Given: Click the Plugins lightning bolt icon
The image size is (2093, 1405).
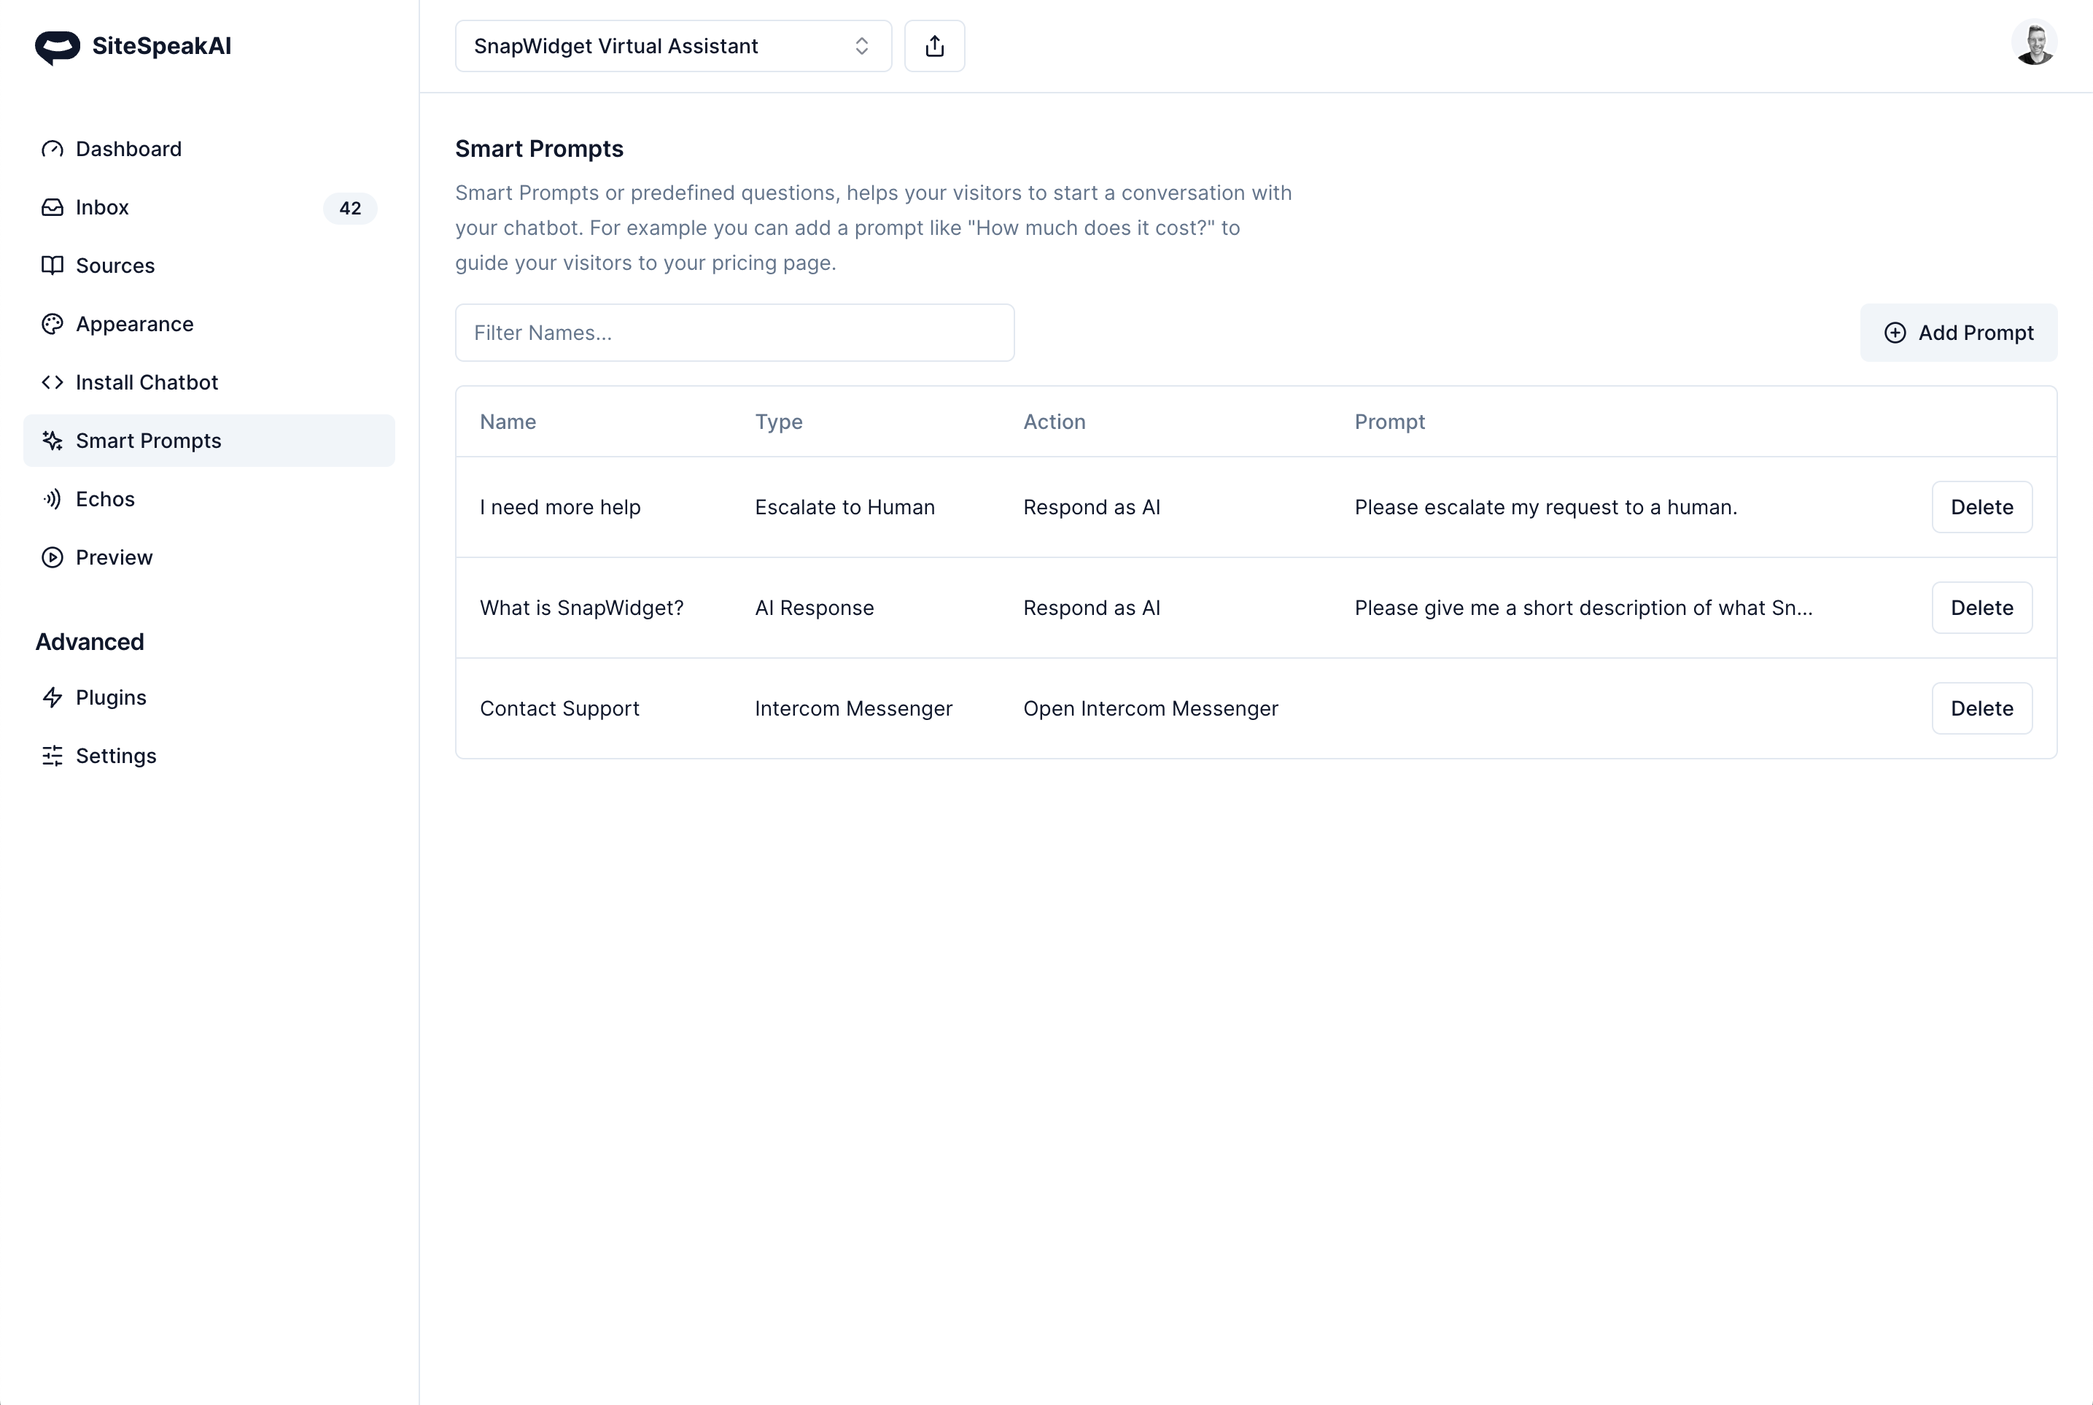Looking at the screenshot, I should [53, 697].
